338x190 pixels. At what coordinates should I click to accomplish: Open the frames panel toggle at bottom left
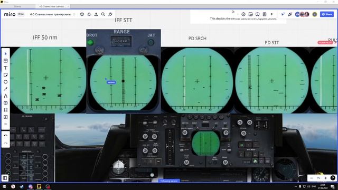5,178
